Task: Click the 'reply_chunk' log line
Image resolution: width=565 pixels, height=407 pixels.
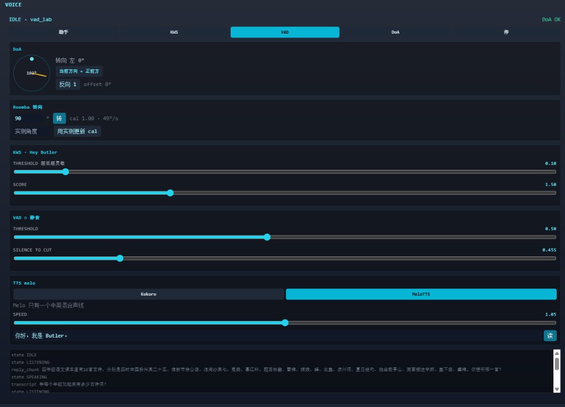Action: coord(256,369)
